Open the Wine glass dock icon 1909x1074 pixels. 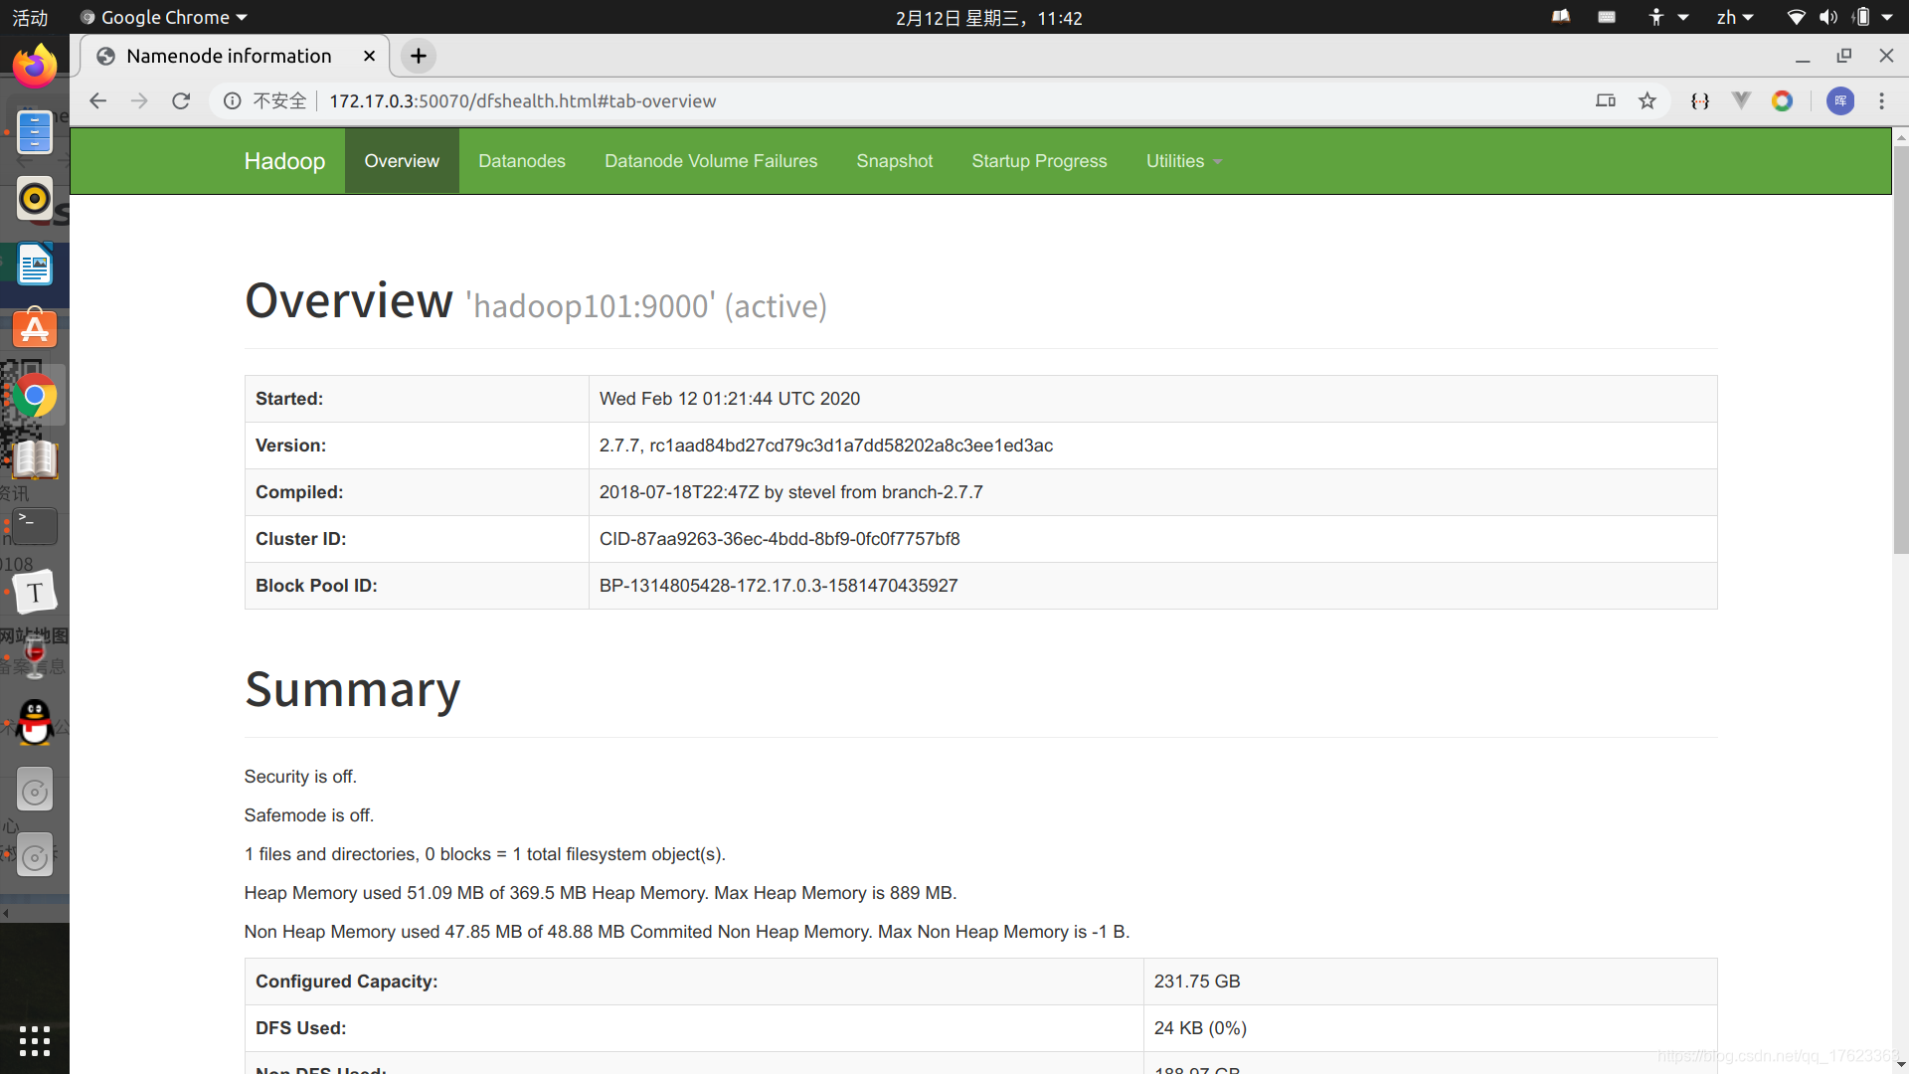pos(35,657)
